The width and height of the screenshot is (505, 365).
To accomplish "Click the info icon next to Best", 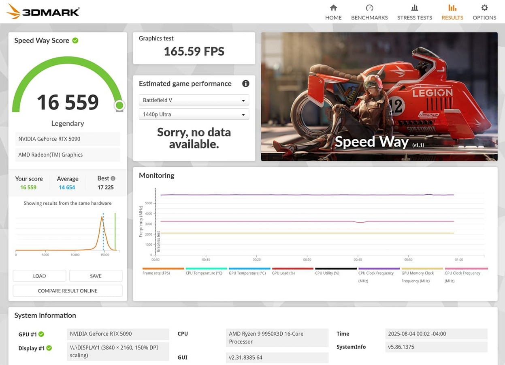I will 113,178.
